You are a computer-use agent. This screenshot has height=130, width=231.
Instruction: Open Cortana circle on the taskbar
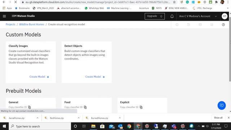click(75, 126)
